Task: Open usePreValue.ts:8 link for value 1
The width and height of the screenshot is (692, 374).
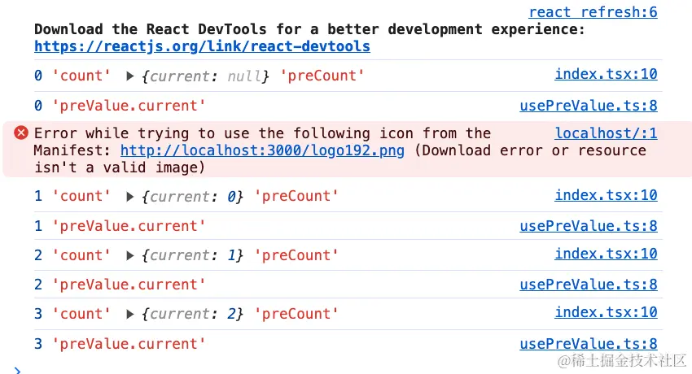Action: (x=589, y=225)
